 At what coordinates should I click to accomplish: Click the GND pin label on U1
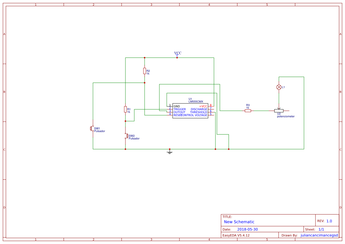[176, 106]
